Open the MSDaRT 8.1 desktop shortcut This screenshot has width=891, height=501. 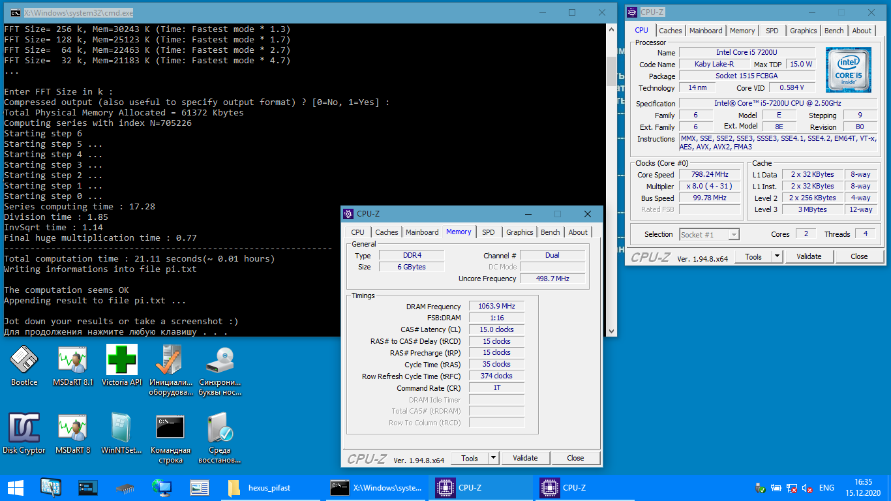tap(72, 365)
